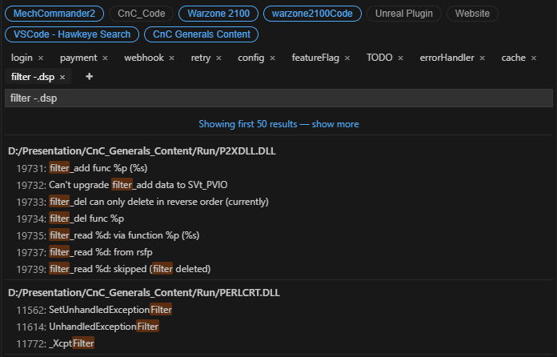Close the payment search tab
Screen dimensions: 557x357
[105, 58]
